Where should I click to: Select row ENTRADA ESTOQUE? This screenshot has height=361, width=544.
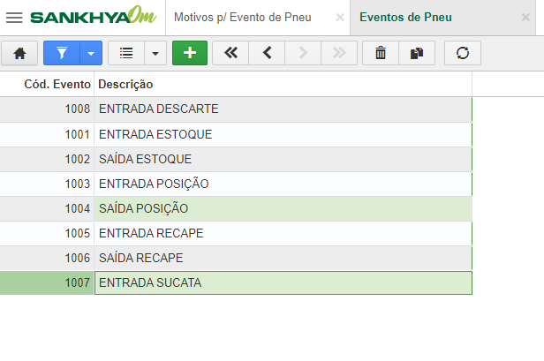point(236,134)
